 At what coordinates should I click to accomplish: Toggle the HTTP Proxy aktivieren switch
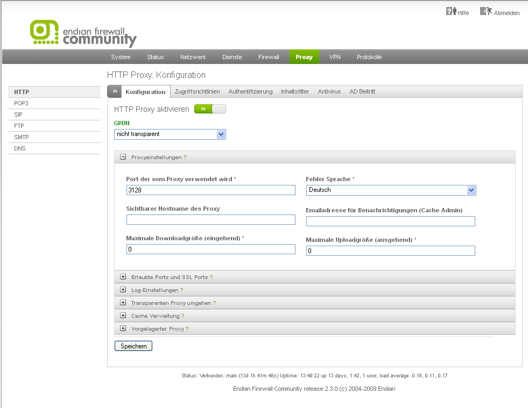(x=210, y=109)
